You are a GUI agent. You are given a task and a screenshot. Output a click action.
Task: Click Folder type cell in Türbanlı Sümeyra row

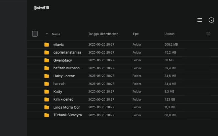[x=137, y=115]
